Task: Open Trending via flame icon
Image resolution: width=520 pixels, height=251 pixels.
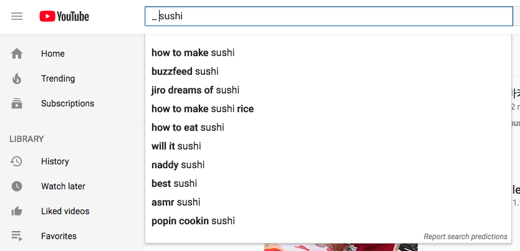Action: tap(17, 79)
